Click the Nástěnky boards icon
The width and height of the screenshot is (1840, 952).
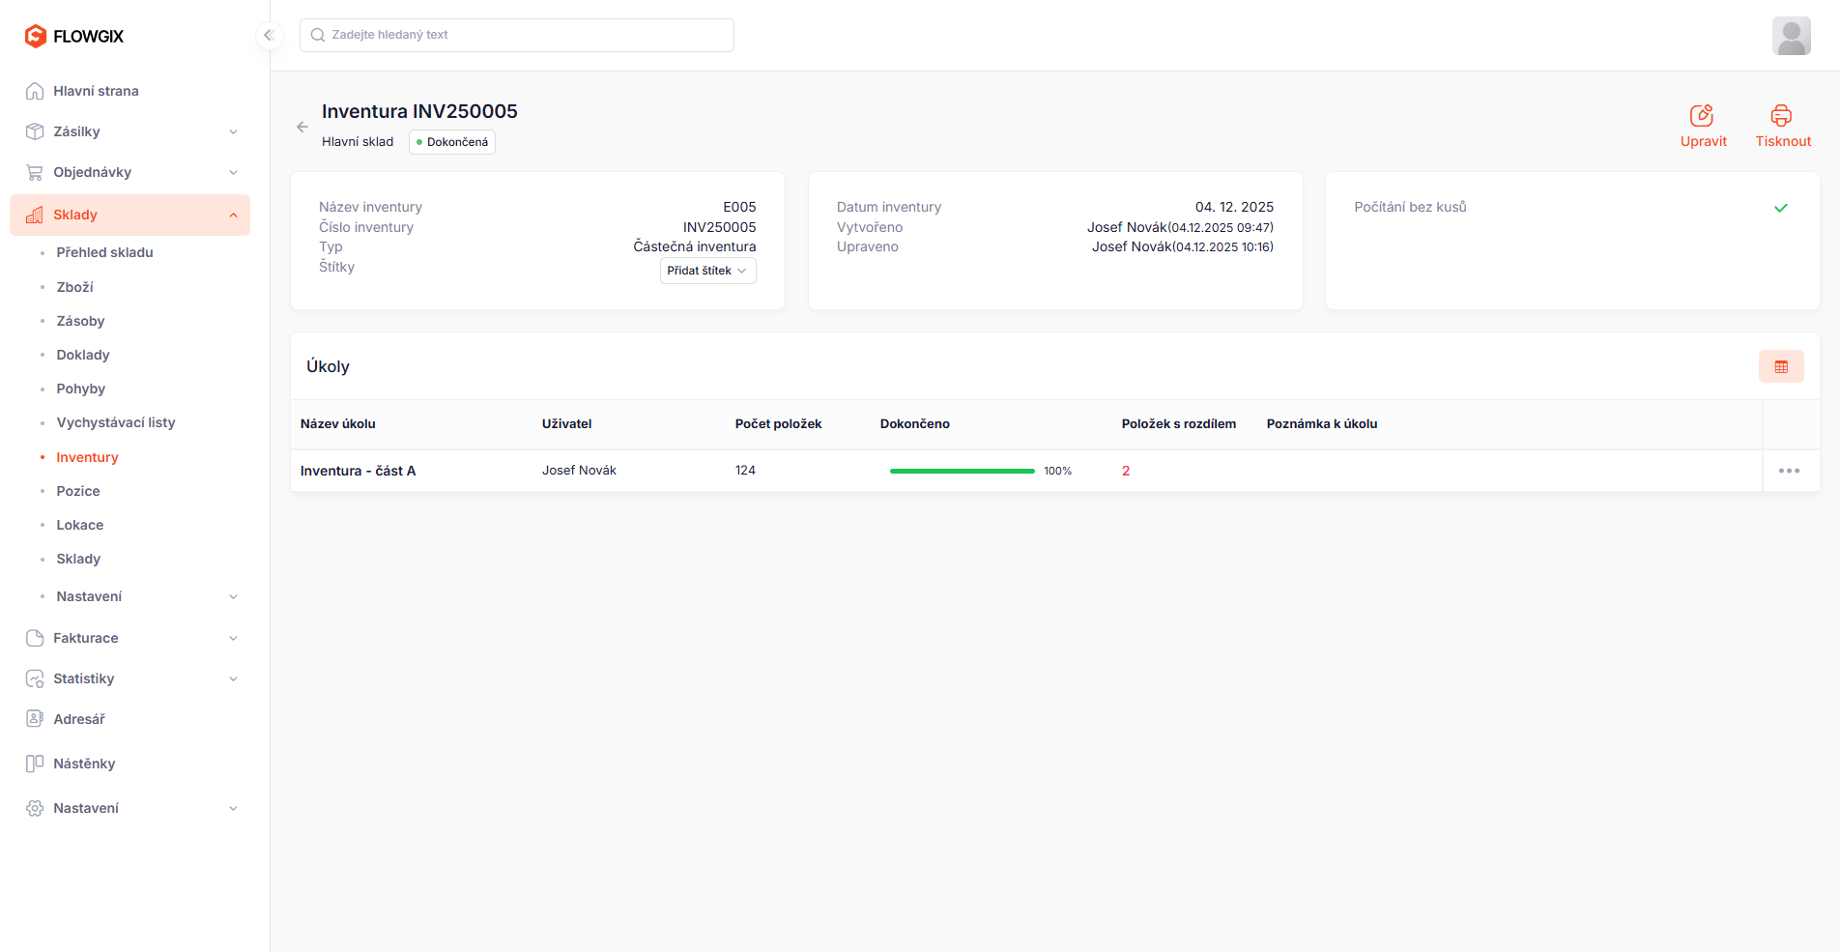point(34,763)
